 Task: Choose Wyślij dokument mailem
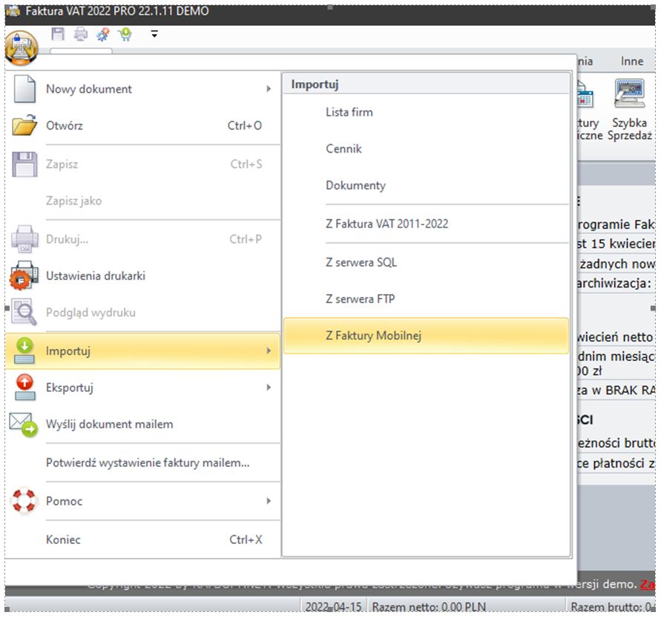point(143,425)
